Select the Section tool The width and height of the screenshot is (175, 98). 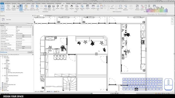57,7
